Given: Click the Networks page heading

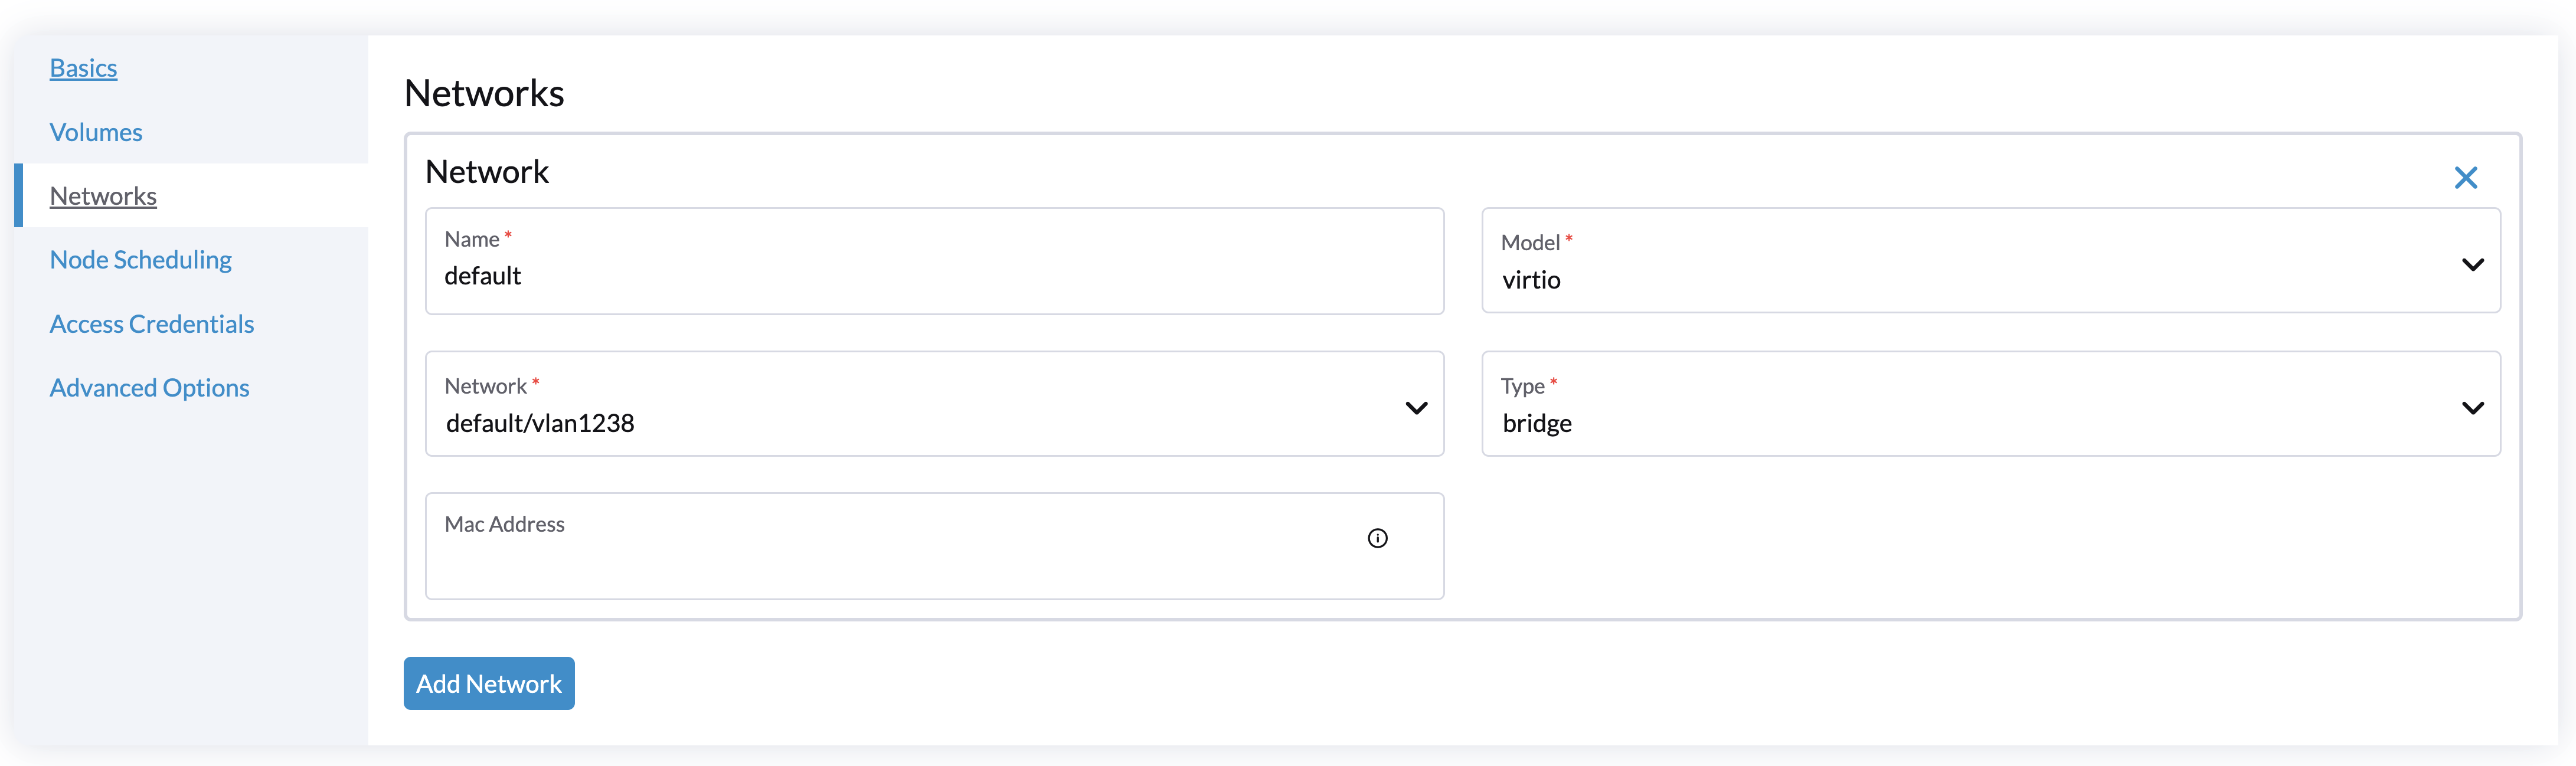Looking at the screenshot, I should pyautogui.click(x=484, y=94).
